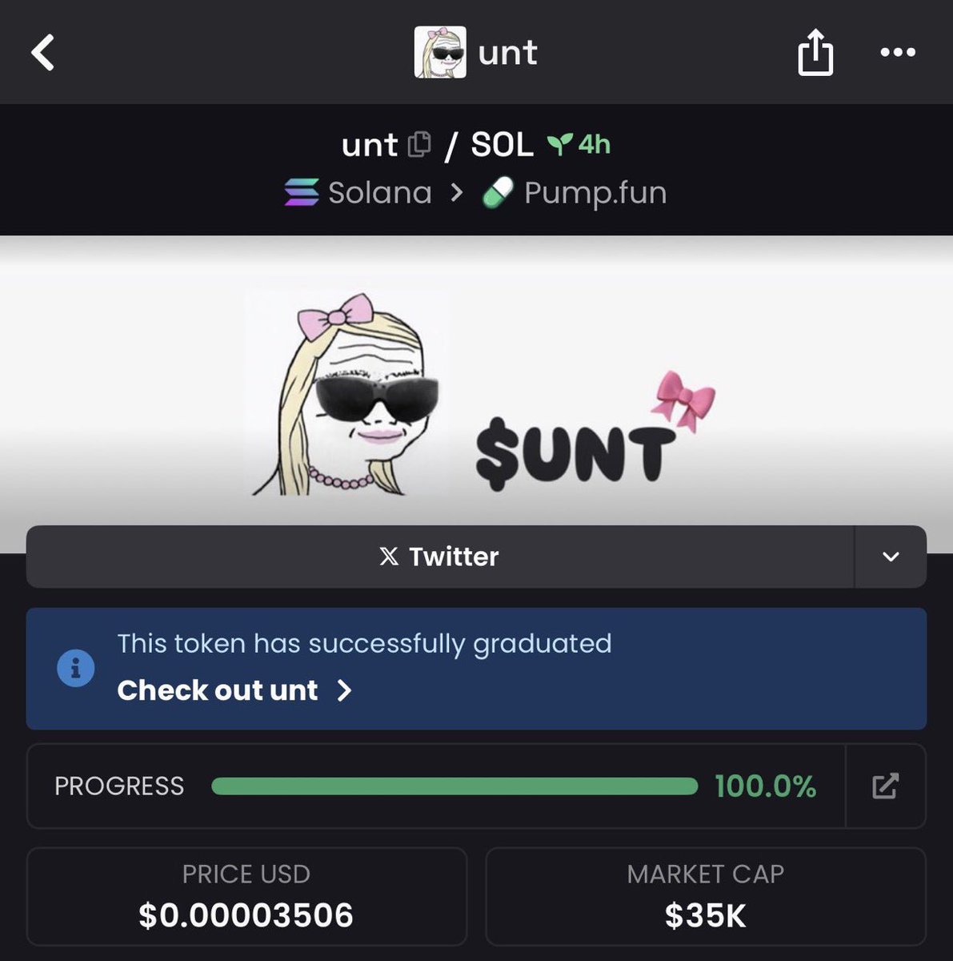Tap the Price USD value box
This screenshot has width=953, height=961.
click(x=246, y=897)
